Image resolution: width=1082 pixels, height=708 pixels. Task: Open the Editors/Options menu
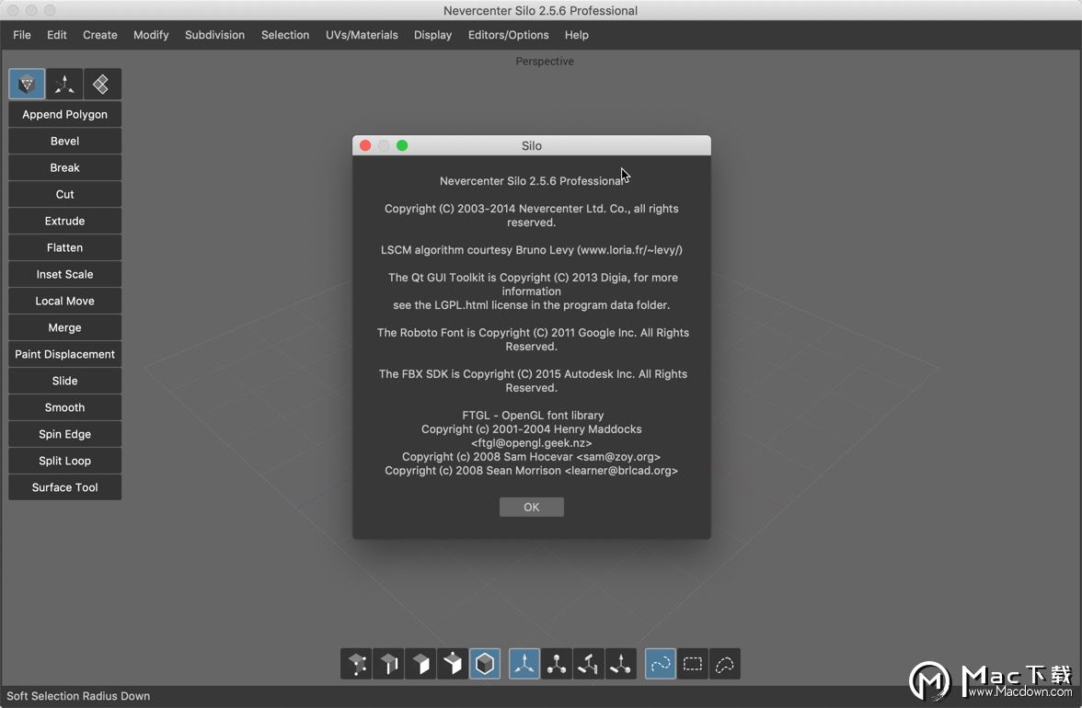509,35
